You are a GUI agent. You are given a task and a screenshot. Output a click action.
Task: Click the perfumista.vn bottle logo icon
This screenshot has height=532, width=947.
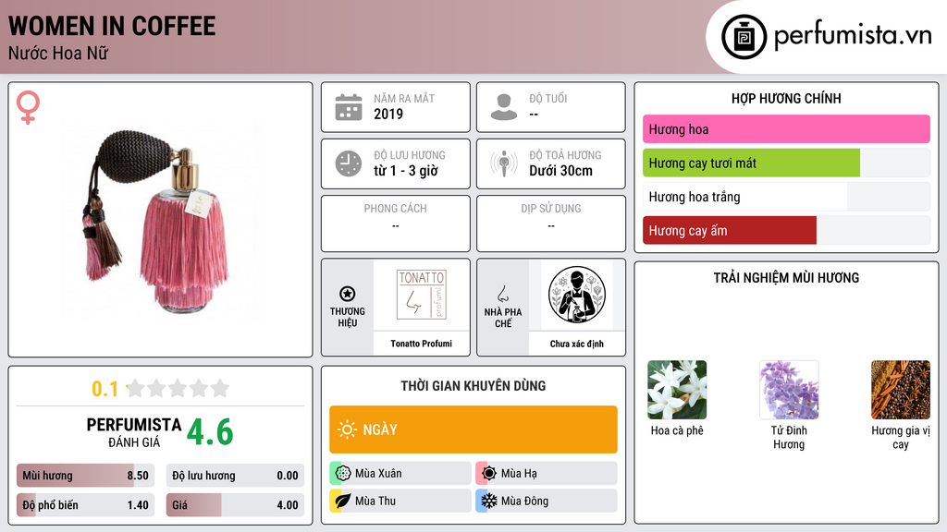click(x=744, y=37)
